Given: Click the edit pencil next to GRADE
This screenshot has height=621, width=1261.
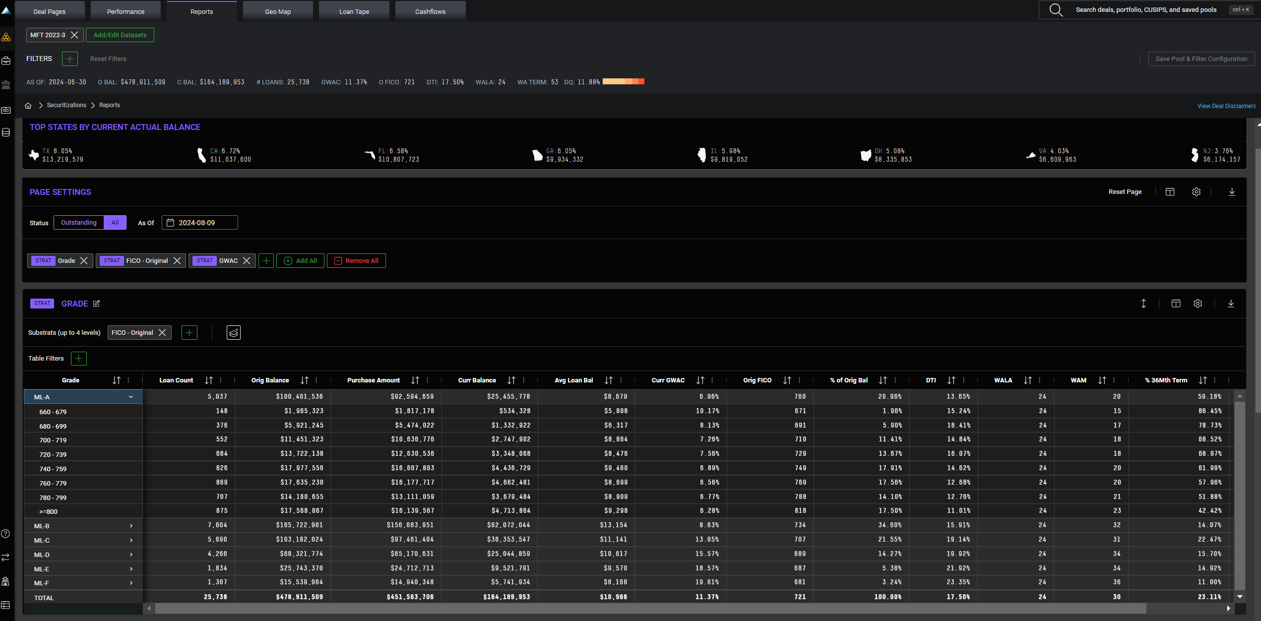Looking at the screenshot, I should pyautogui.click(x=97, y=304).
